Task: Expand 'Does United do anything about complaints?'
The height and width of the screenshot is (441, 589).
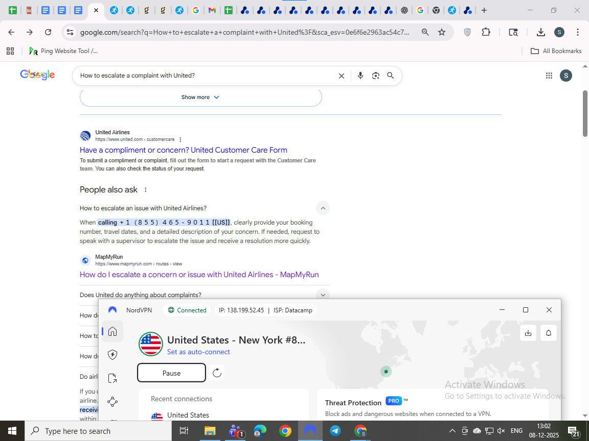Action: pyautogui.click(x=323, y=295)
